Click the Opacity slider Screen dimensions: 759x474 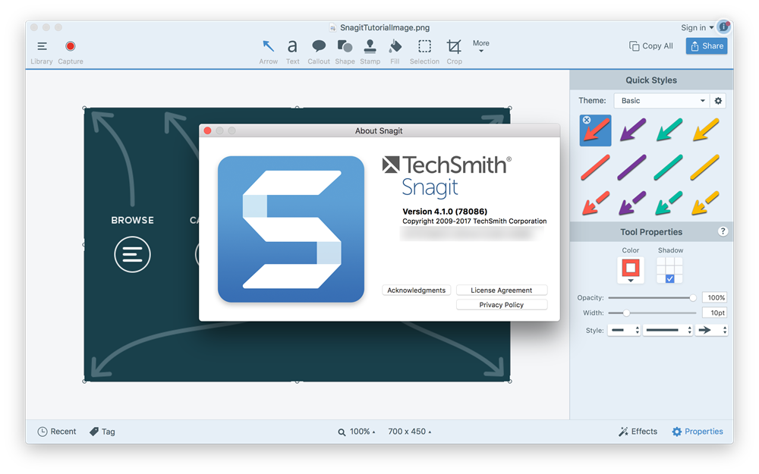click(x=651, y=298)
